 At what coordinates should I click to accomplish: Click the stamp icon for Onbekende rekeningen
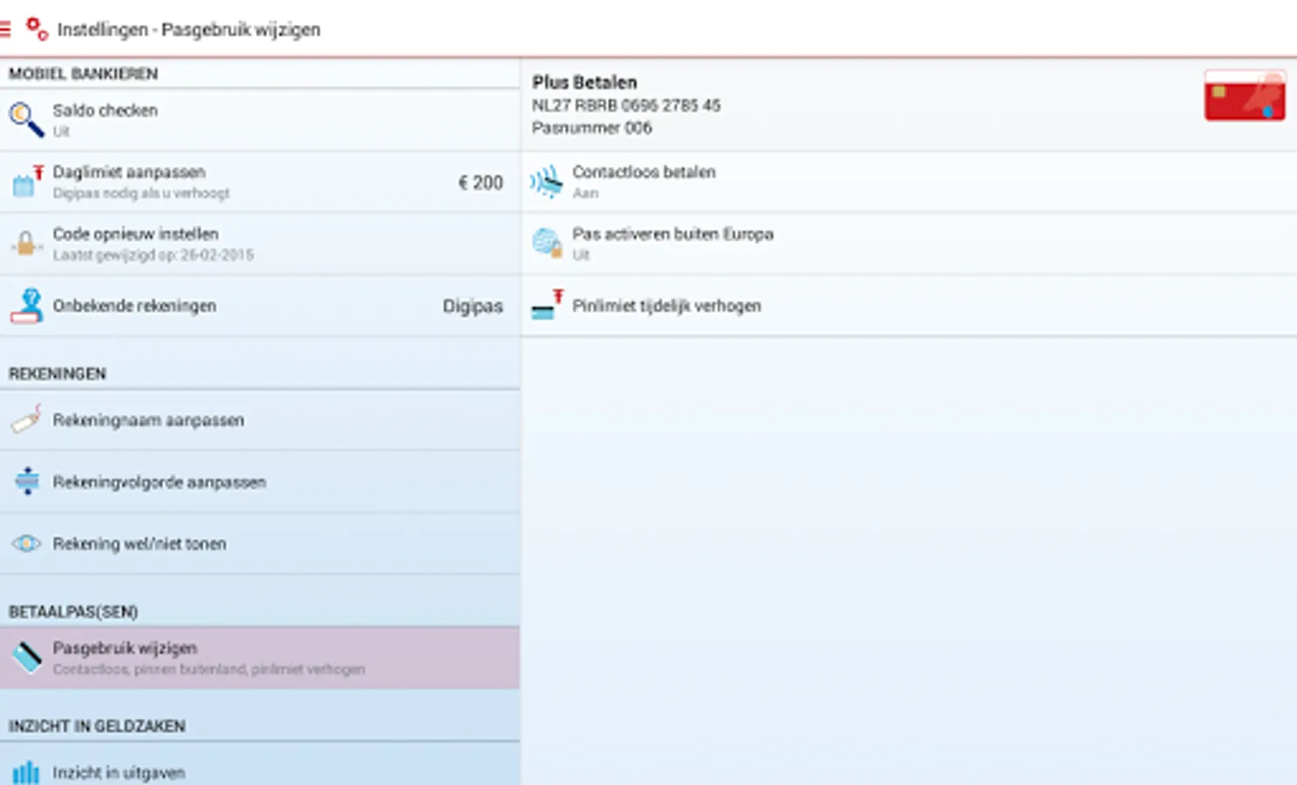pos(27,306)
